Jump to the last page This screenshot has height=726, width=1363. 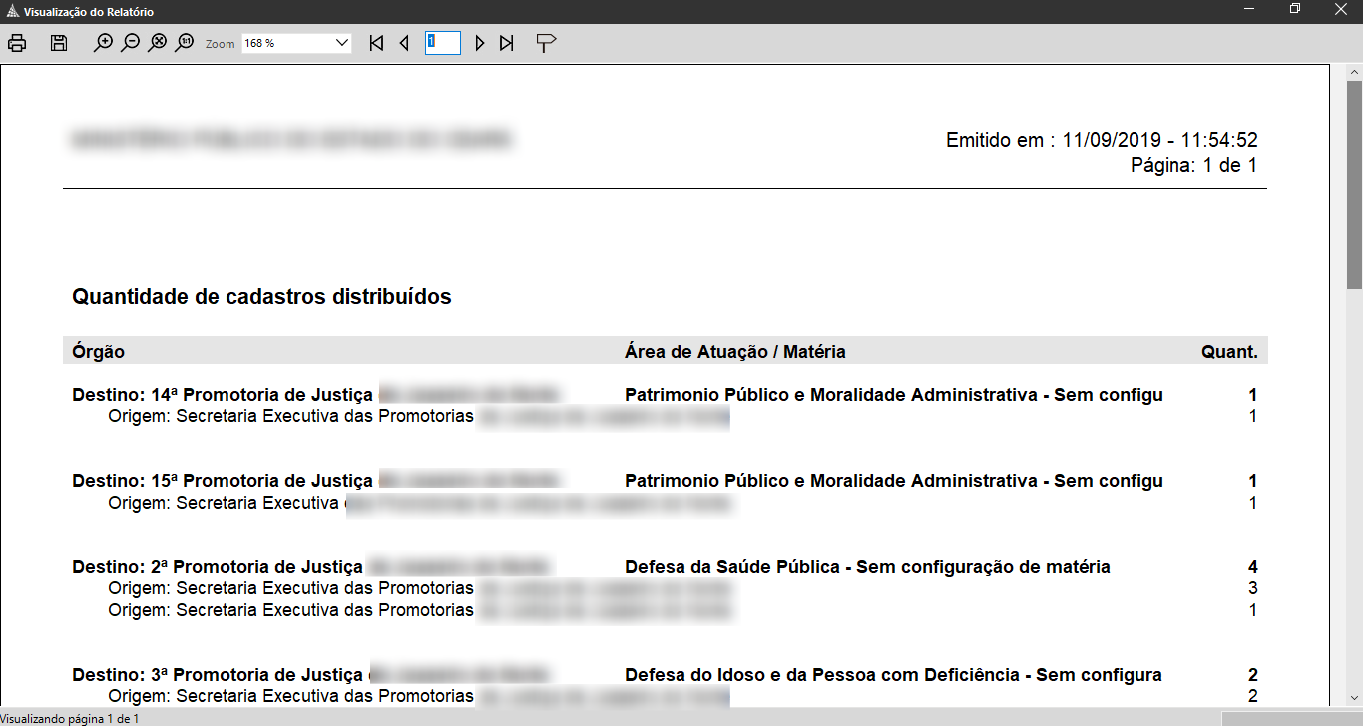pyautogui.click(x=507, y=42)
